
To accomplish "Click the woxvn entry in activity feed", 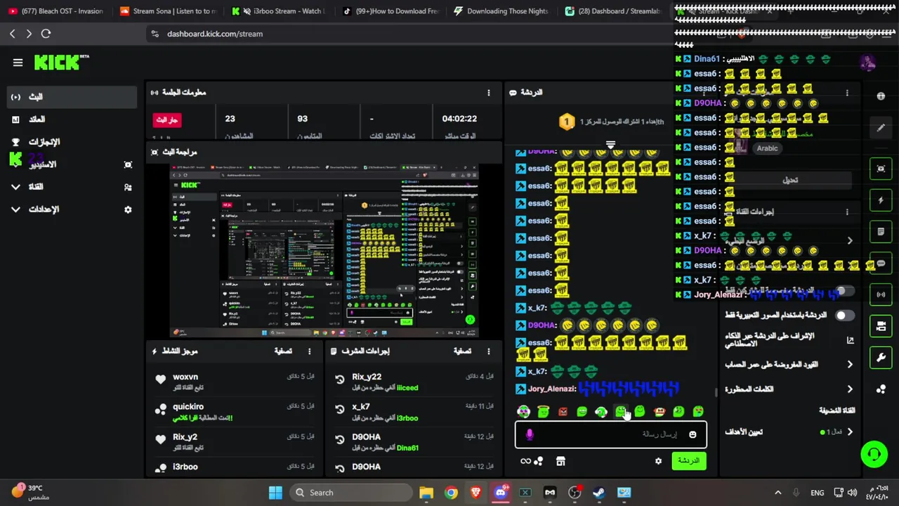I will pos(235,380).
